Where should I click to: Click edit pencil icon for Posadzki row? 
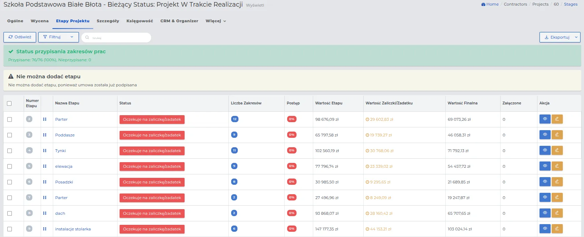pyautogui.click(x=557, y=182)
